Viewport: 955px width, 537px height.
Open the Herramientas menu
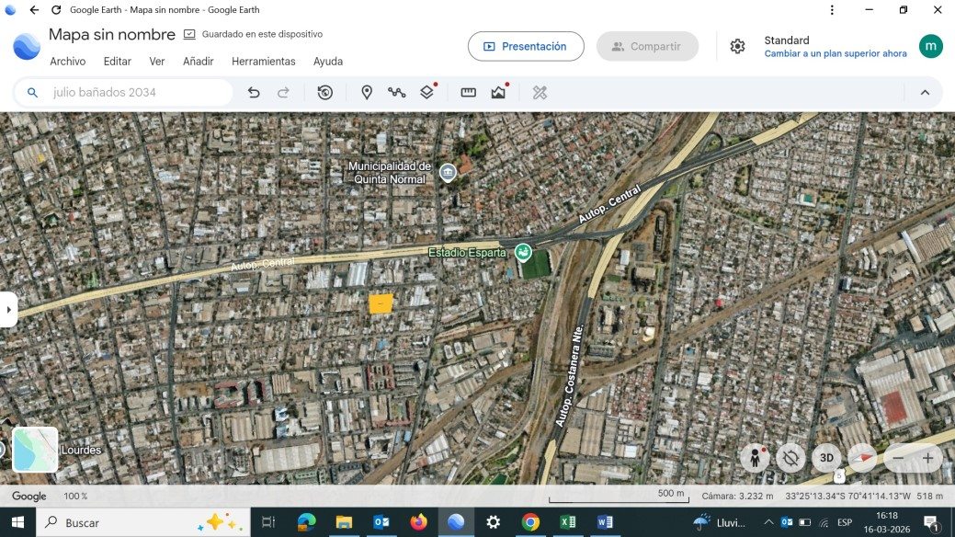(x=263, y=62)
